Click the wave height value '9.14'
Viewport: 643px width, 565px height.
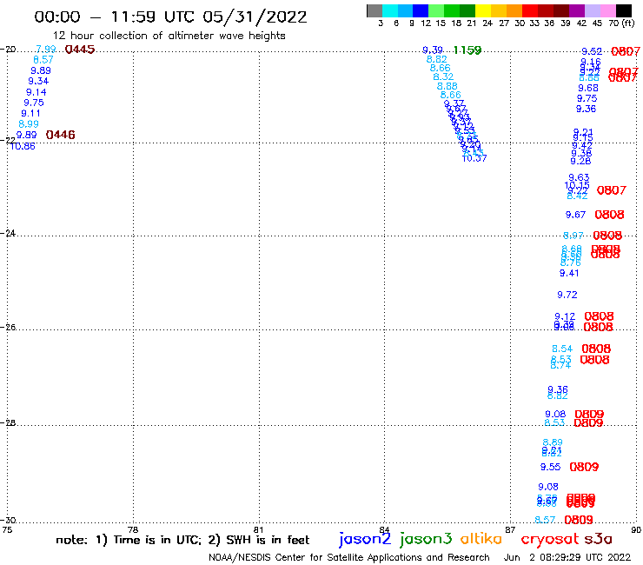[x=36, y=92]
